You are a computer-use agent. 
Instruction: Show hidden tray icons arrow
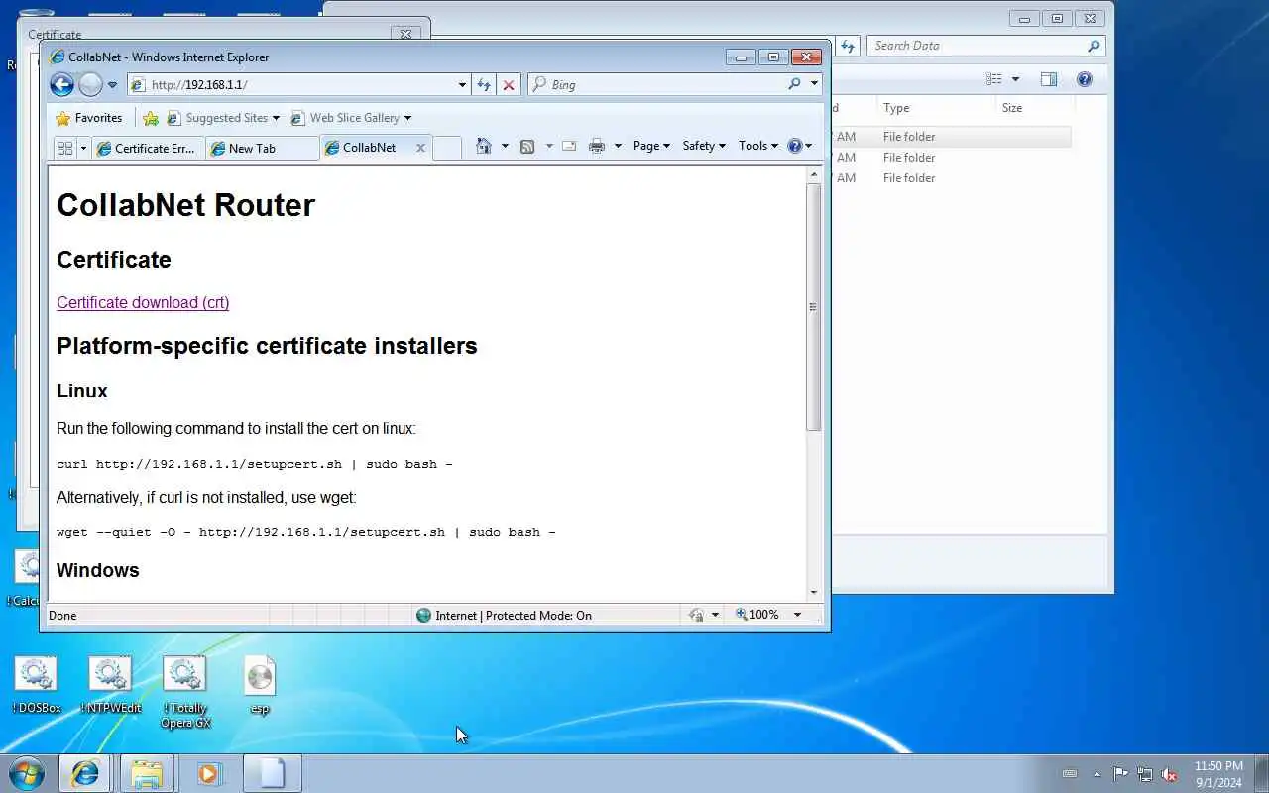click(x=1096, y=774)
